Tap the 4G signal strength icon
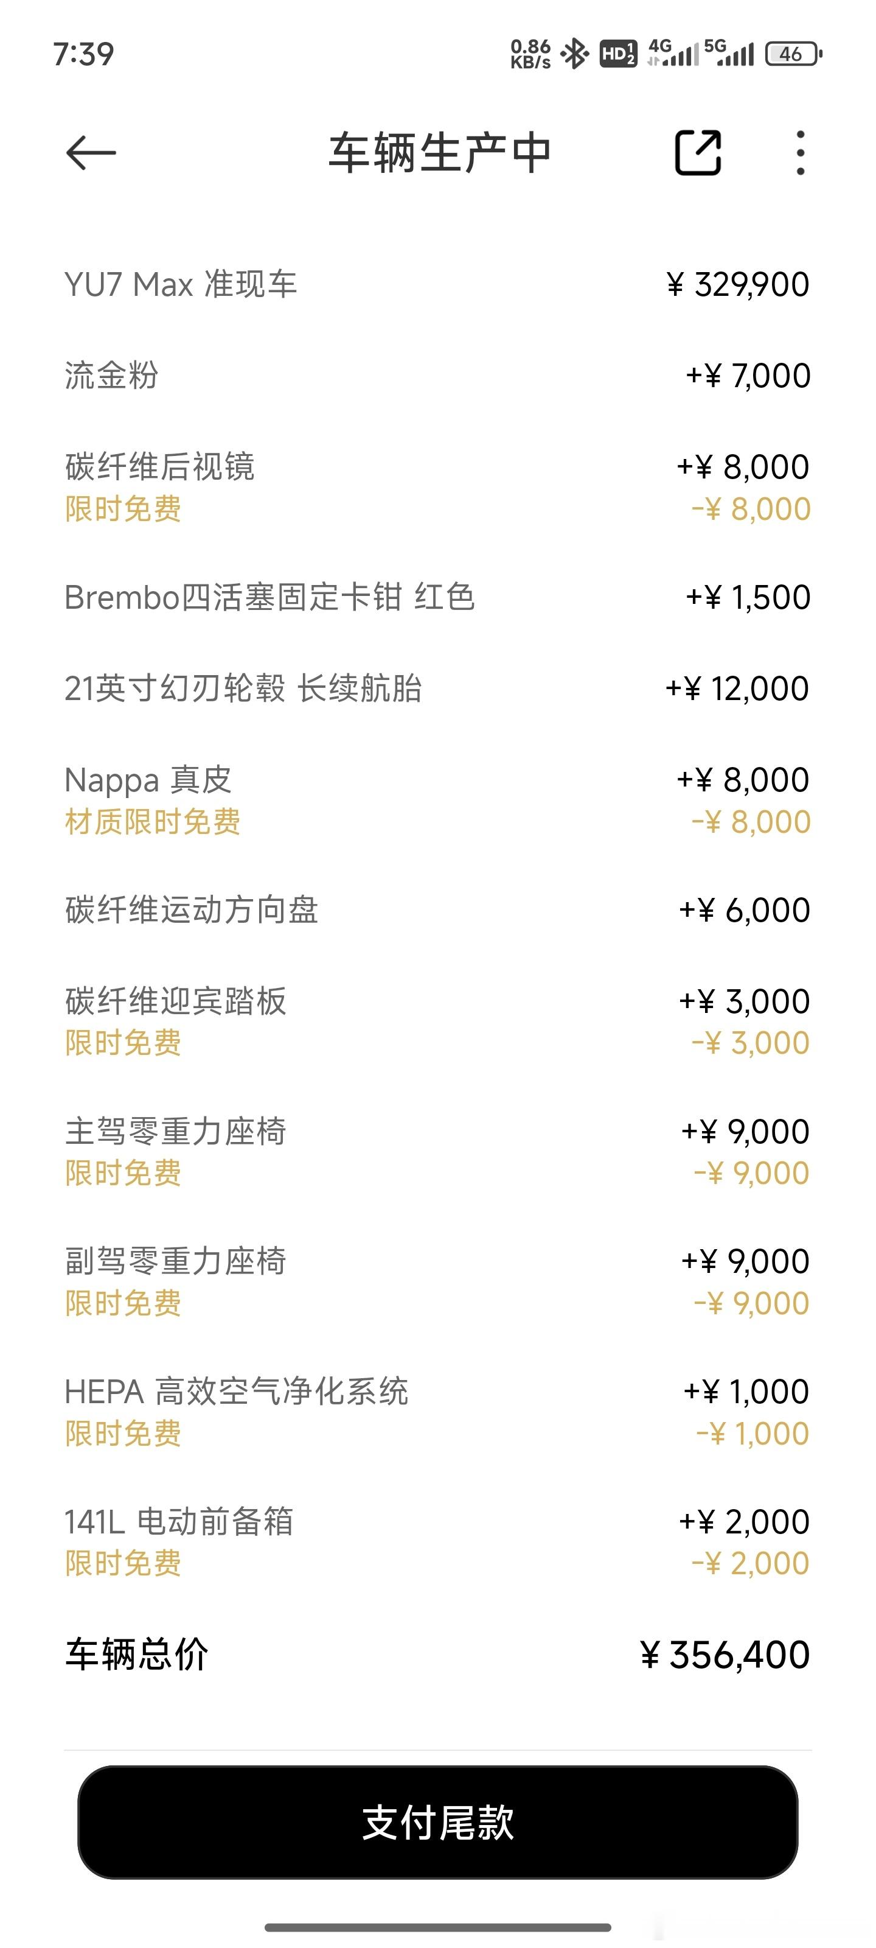The image size is (876, 1948). click(x=673, y=53)
